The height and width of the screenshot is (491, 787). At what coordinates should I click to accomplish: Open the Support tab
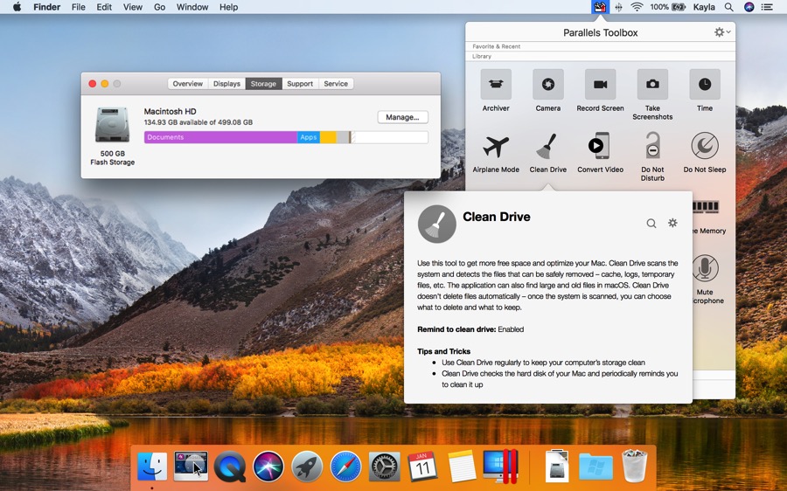click(x=300, y=84)
